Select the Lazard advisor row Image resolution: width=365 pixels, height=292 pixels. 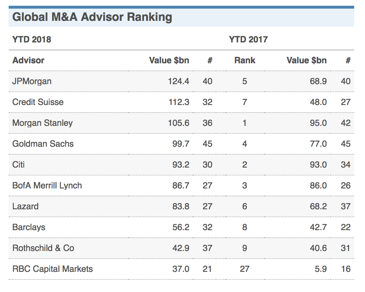click(x=181, y=206)
